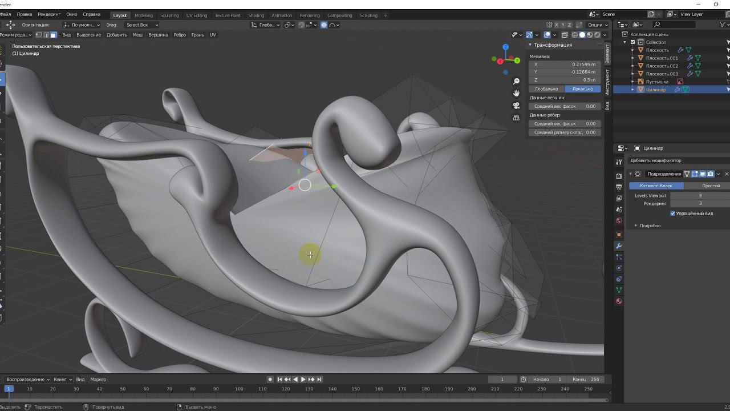Switch to Sculpting workspace tab
The image size is (730, 411).
[169, 15]
